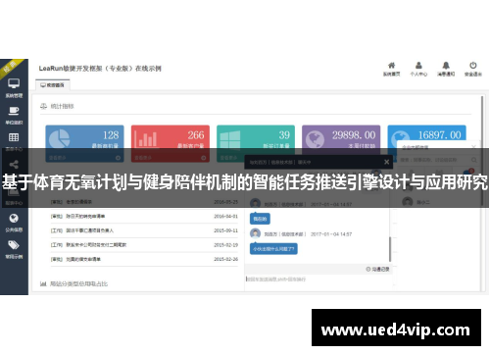Click the contact avatar in the right-hand panel
The width and height of the screenshot is (490, 355).
pyautogui.click(x=408, y=202)
